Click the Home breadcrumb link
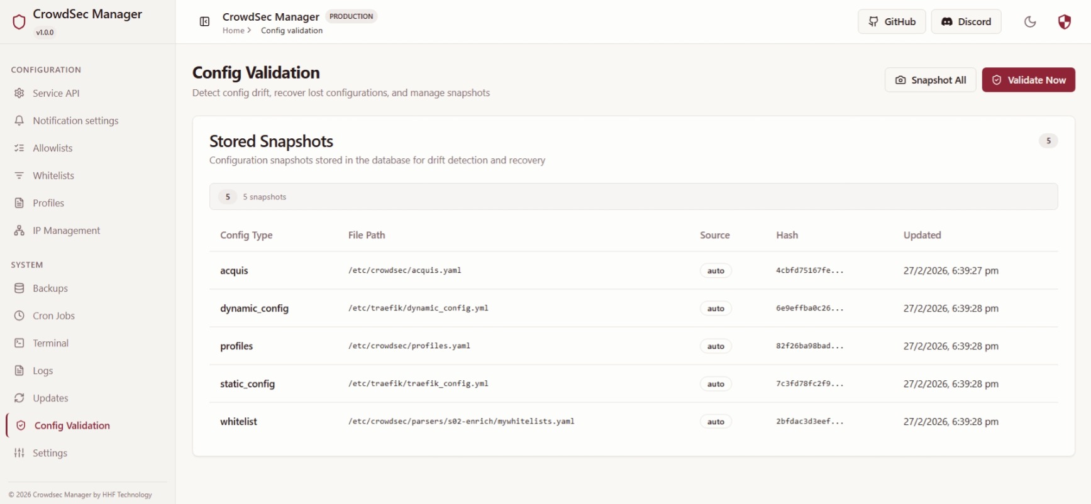The image size is (1091, 504). [x=233, y=30]
